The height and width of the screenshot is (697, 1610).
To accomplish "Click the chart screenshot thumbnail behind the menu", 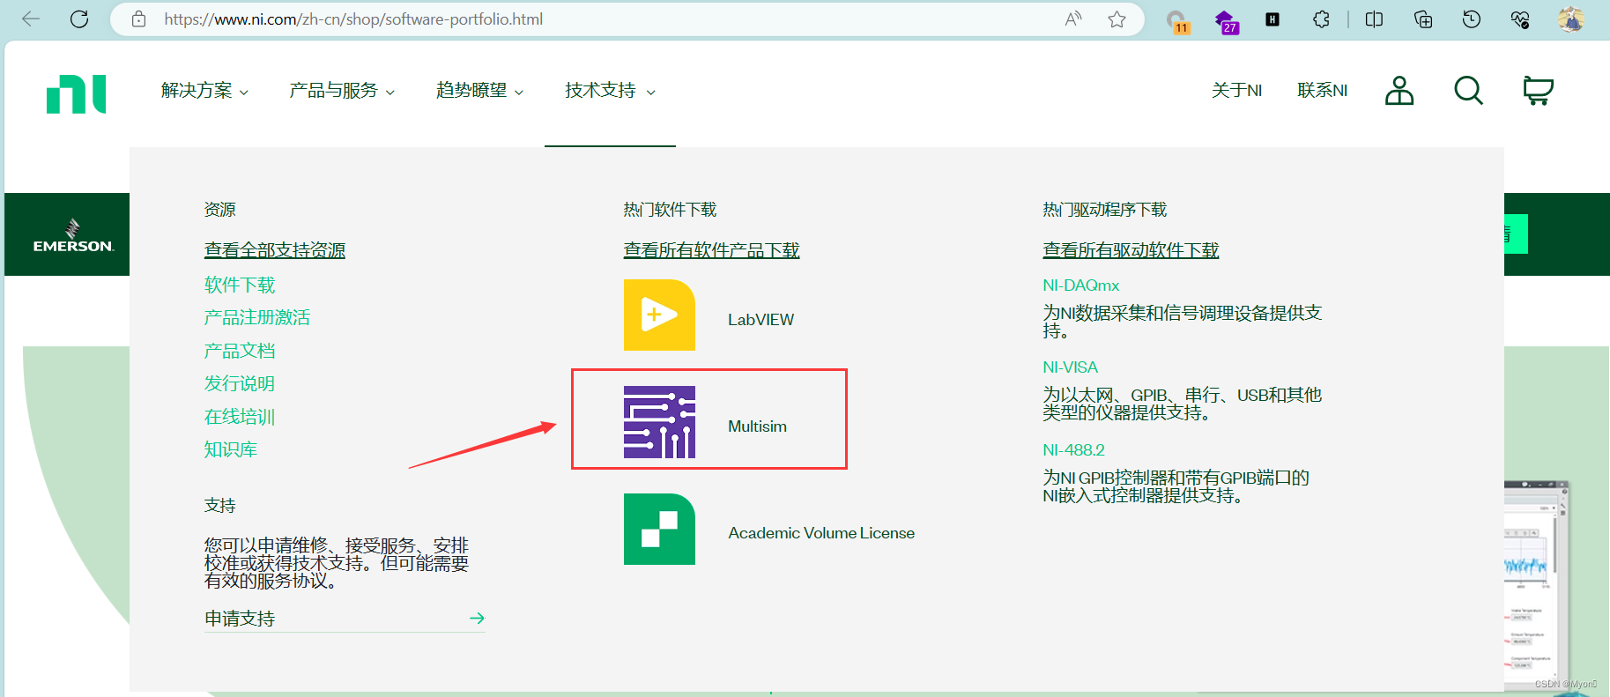I will [1537, 586].
